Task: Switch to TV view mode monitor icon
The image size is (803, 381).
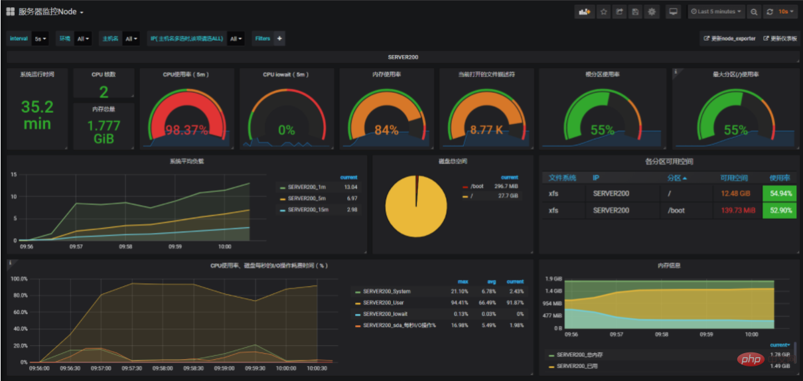Action: 674,12
